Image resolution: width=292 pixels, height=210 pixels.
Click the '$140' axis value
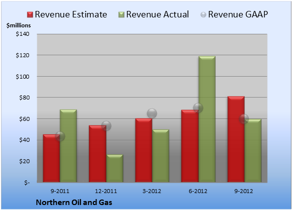pyautogui.click(x=22, y=34)
